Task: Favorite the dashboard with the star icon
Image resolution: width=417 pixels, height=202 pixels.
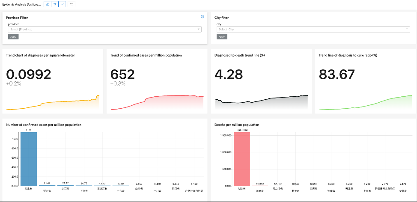Action: pos(55,4)
